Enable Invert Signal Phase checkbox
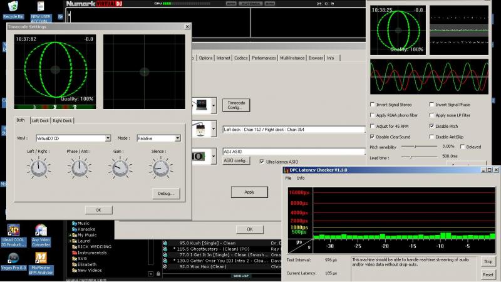501x282 pixels. click(431, 105)
